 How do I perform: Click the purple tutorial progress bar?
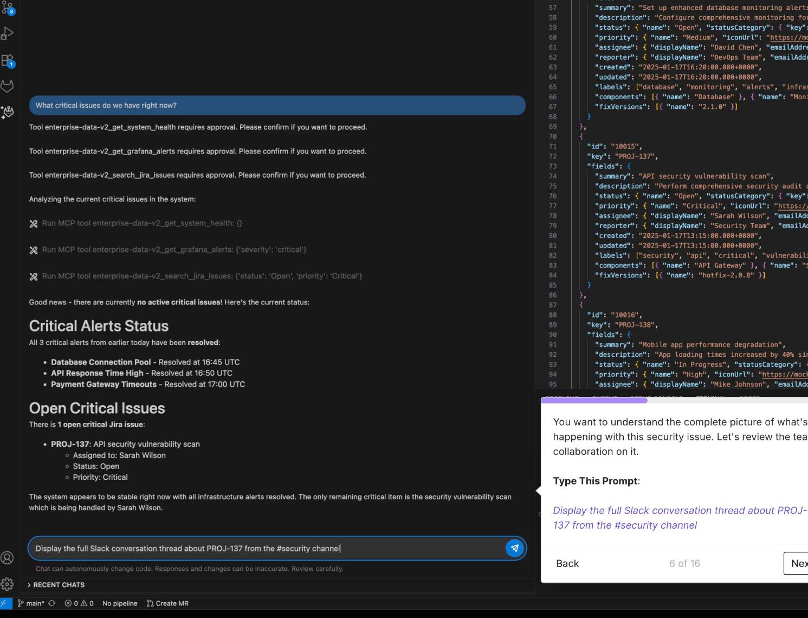click(593, 401)
